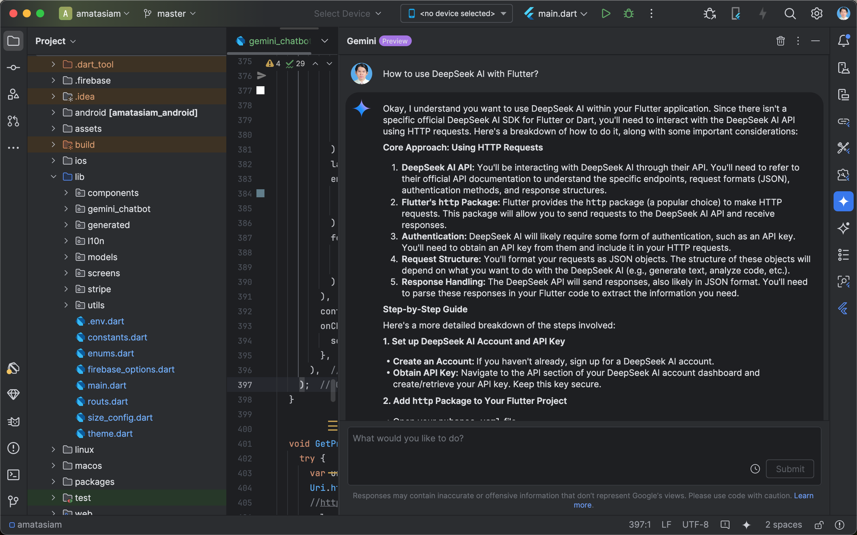Open the Commit tool window icon

coord(13,68)
